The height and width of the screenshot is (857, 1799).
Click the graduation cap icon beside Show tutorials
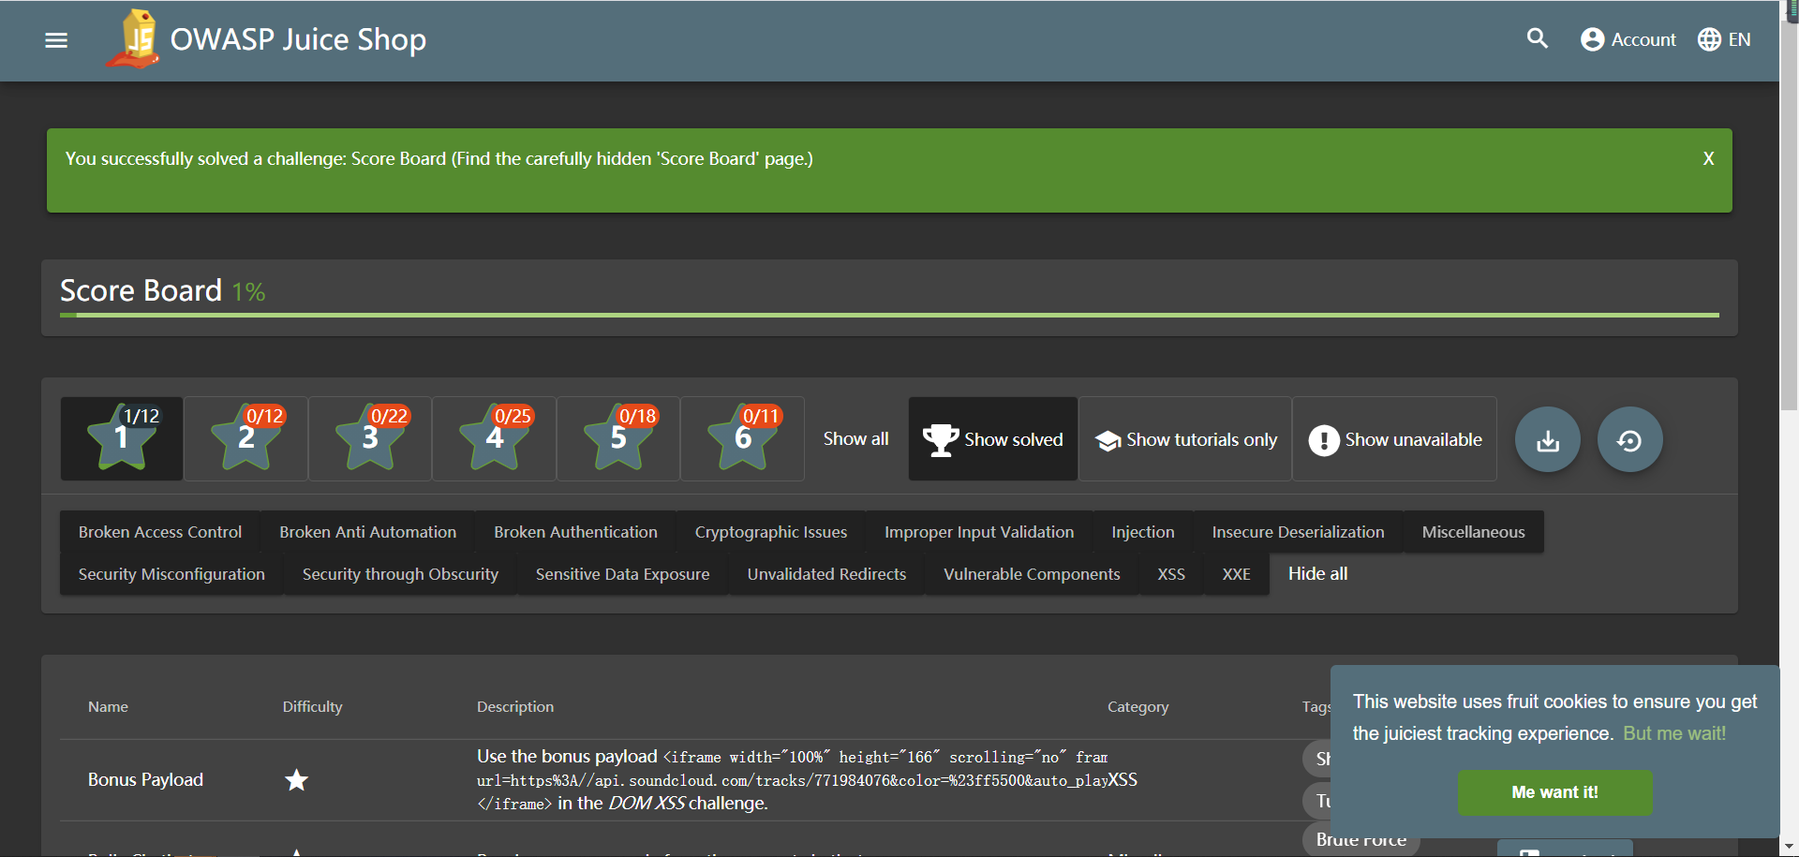point(1108,438)
